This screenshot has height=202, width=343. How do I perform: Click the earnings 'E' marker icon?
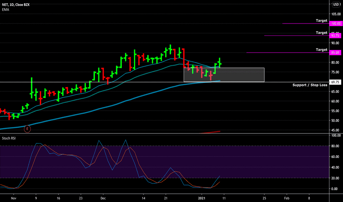pyautogui.click(x=27, y=129)
